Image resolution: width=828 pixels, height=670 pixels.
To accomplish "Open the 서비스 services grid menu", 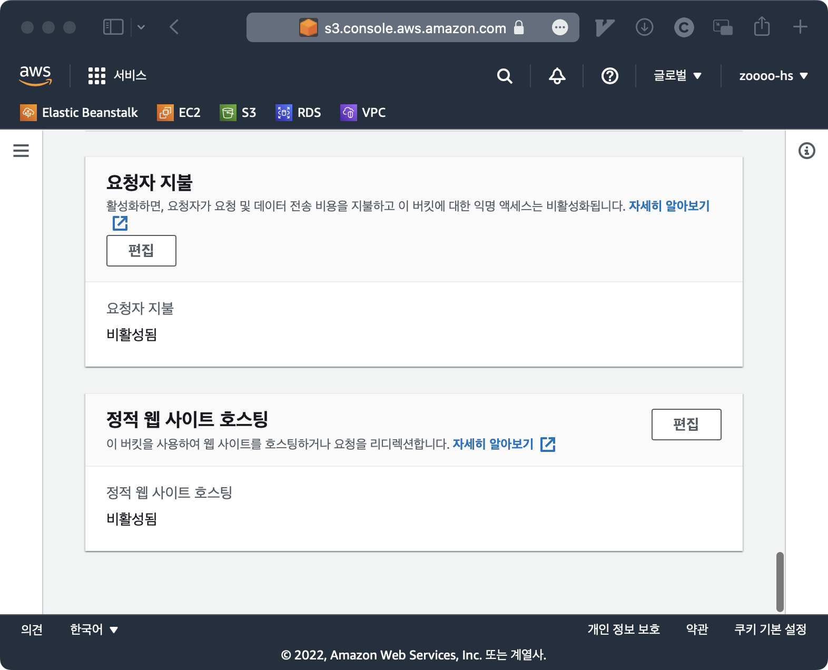I will (x=117, y=75).
